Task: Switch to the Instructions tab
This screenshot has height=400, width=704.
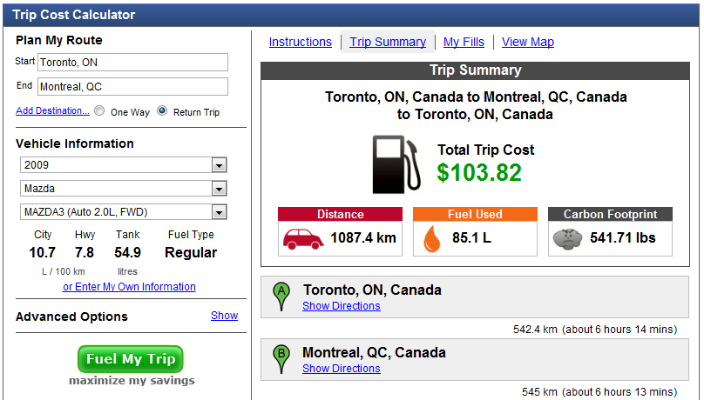Action: coord(300,42)
